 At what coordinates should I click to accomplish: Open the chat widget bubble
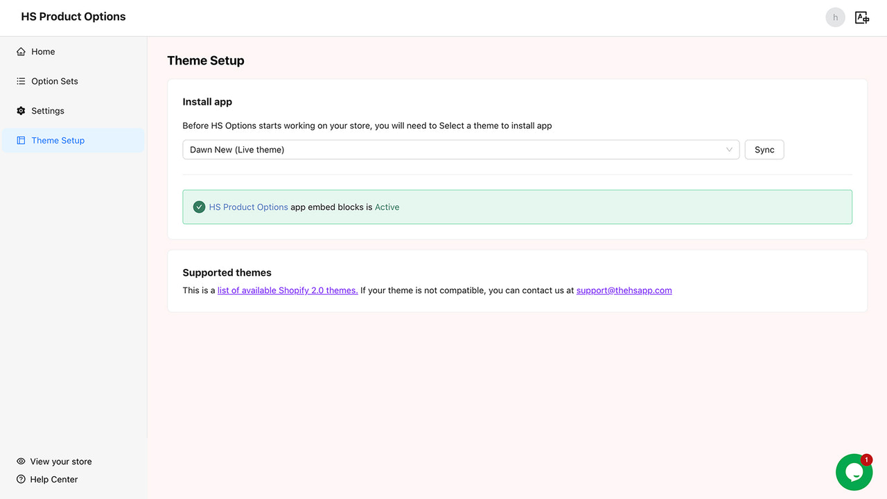[854, 472]
